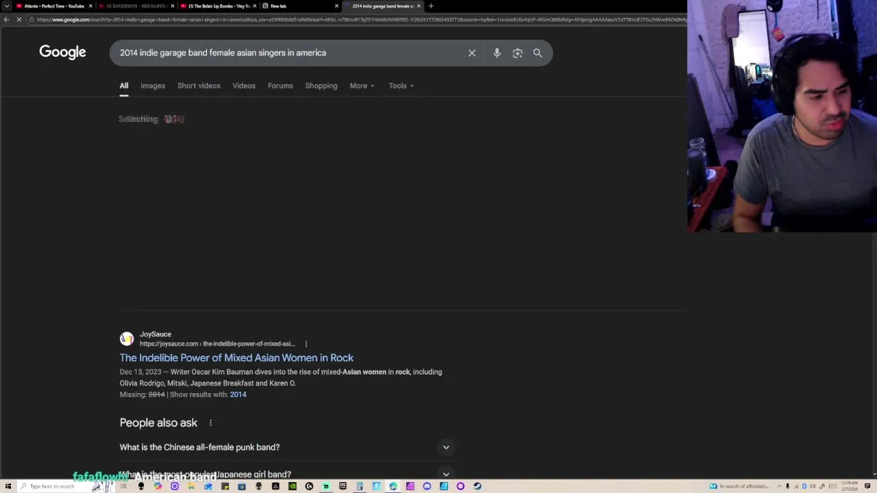Open a new browser tab

coord(431,6)
